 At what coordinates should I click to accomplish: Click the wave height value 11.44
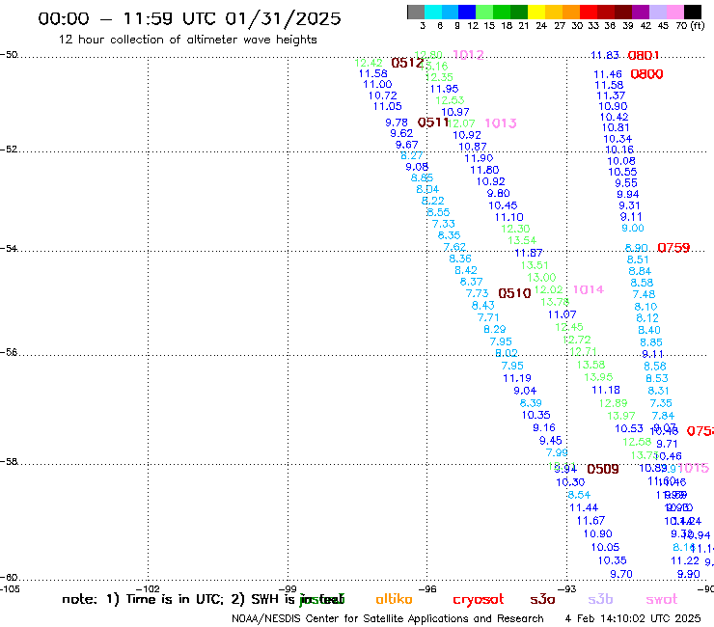tap(584, 507)
